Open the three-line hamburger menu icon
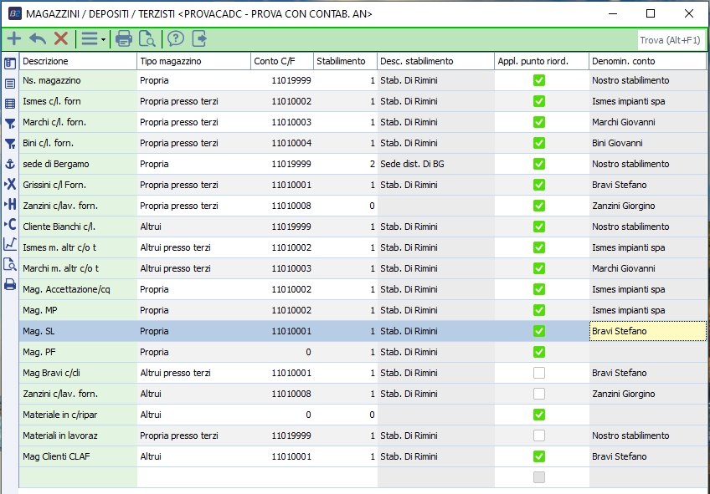This screenshot has height=494, width=710. (x=90, y=39)
